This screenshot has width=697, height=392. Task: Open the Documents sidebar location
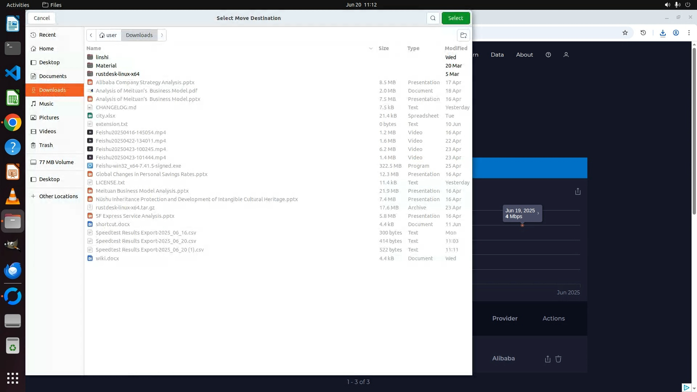(53, 76)
